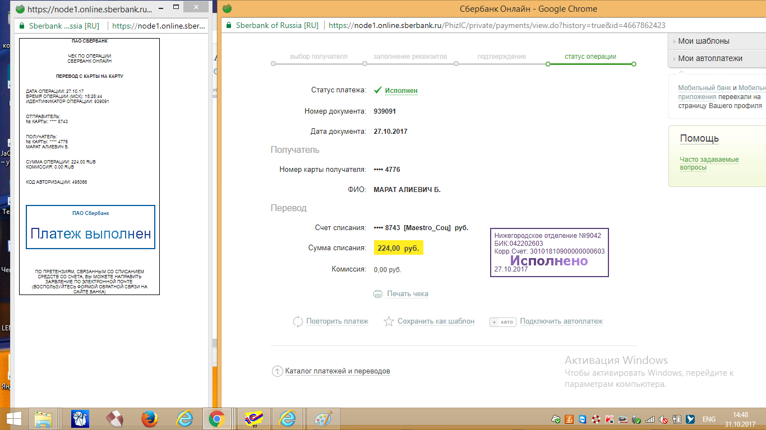Image resolution: width=766 pixels, height=430 pixels.
Task: Open Paint from the taskbar
Action: pos(322,418)
